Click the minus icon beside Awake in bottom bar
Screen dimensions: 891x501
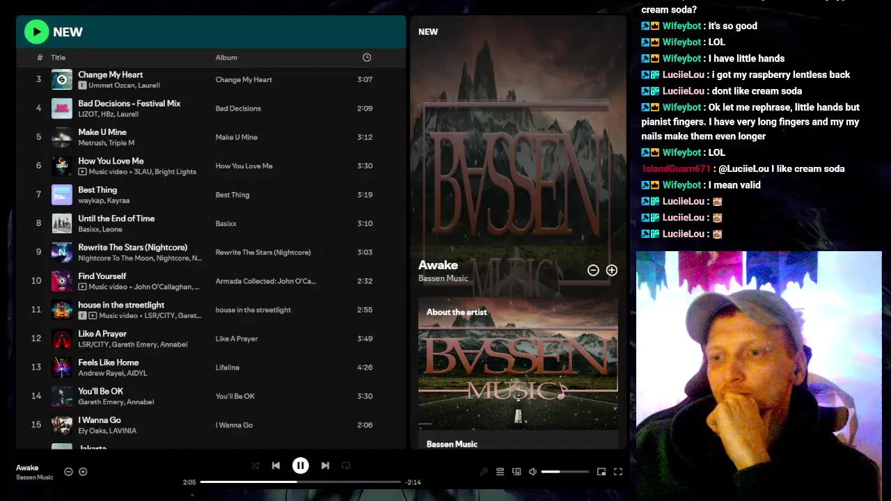(x=68, y=472)
